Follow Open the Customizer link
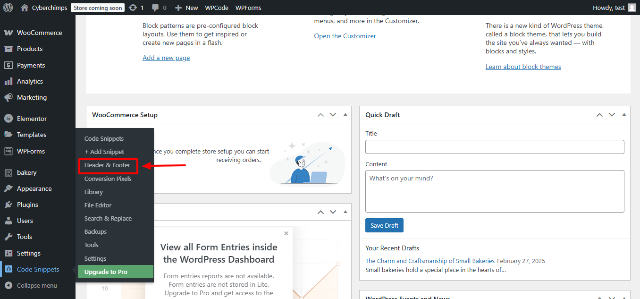 345,36
